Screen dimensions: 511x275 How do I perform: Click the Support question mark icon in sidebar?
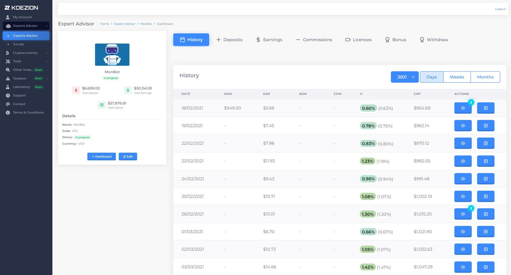(x=8, y=95)
